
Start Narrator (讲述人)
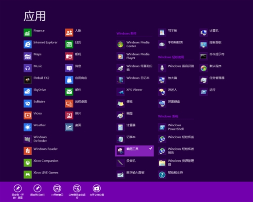coord(167,92)
